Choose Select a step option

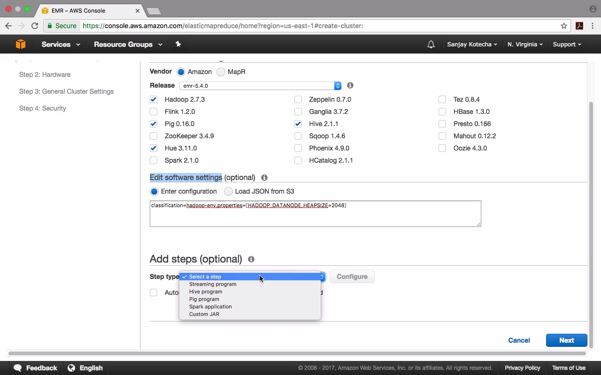pos(250,277)
